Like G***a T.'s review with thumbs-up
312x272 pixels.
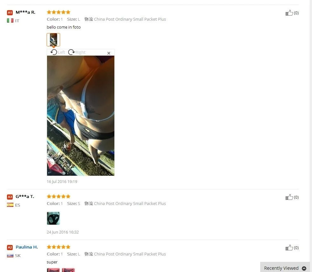pyautogui.click(x=289, y=197)
